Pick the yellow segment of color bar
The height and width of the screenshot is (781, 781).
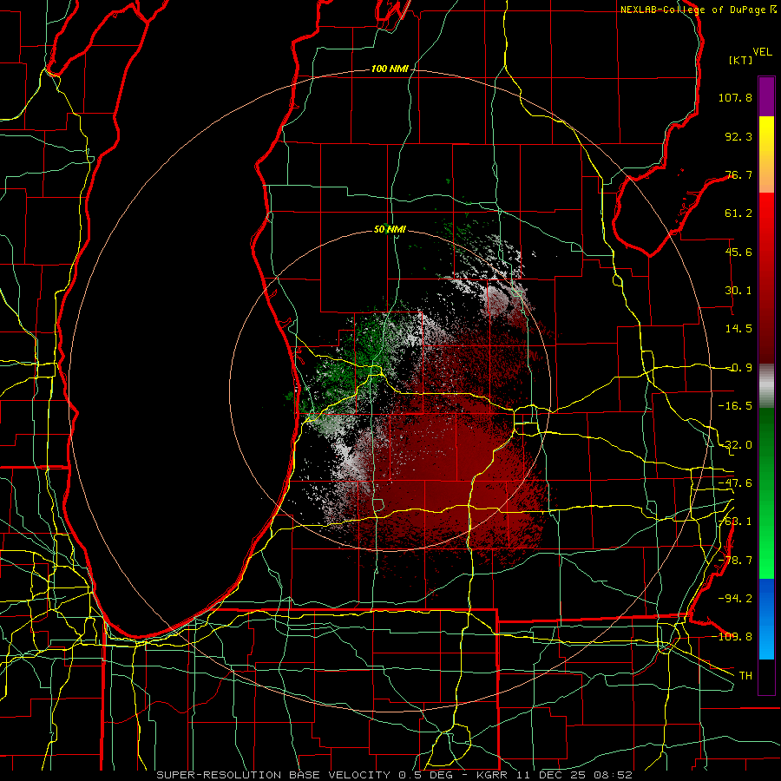(766, 137)
